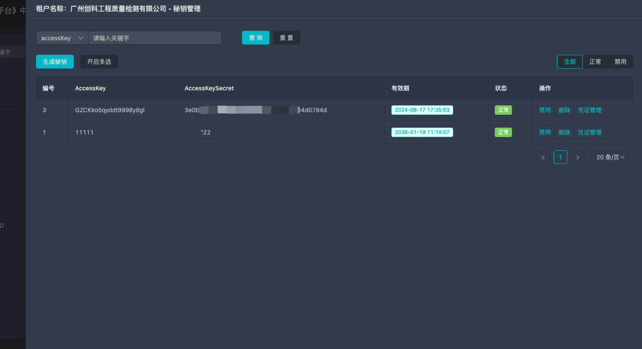The width and height of the screenshot is (642, 349).
Task: Click the previous page arrow icon
Action: tap(543, 158)
